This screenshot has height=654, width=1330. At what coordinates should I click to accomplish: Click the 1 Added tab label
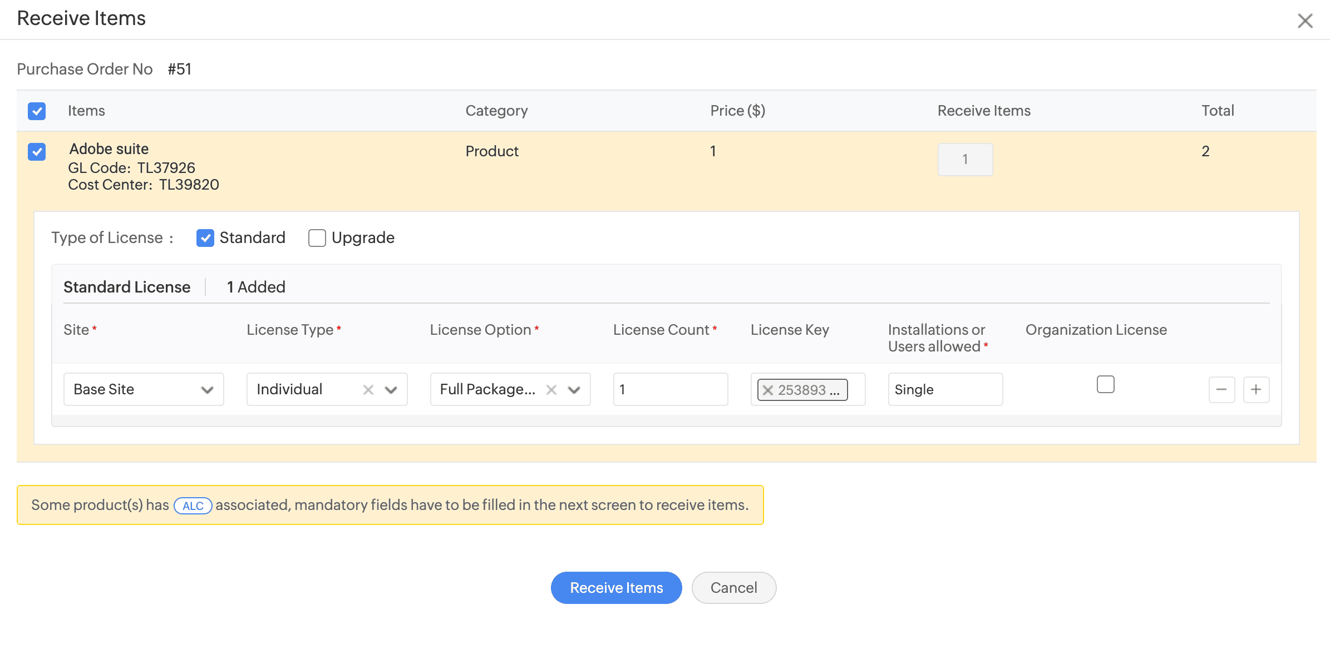256,287
